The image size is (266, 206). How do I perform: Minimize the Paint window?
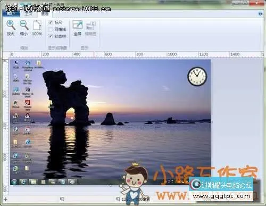[x=237, y=3]
